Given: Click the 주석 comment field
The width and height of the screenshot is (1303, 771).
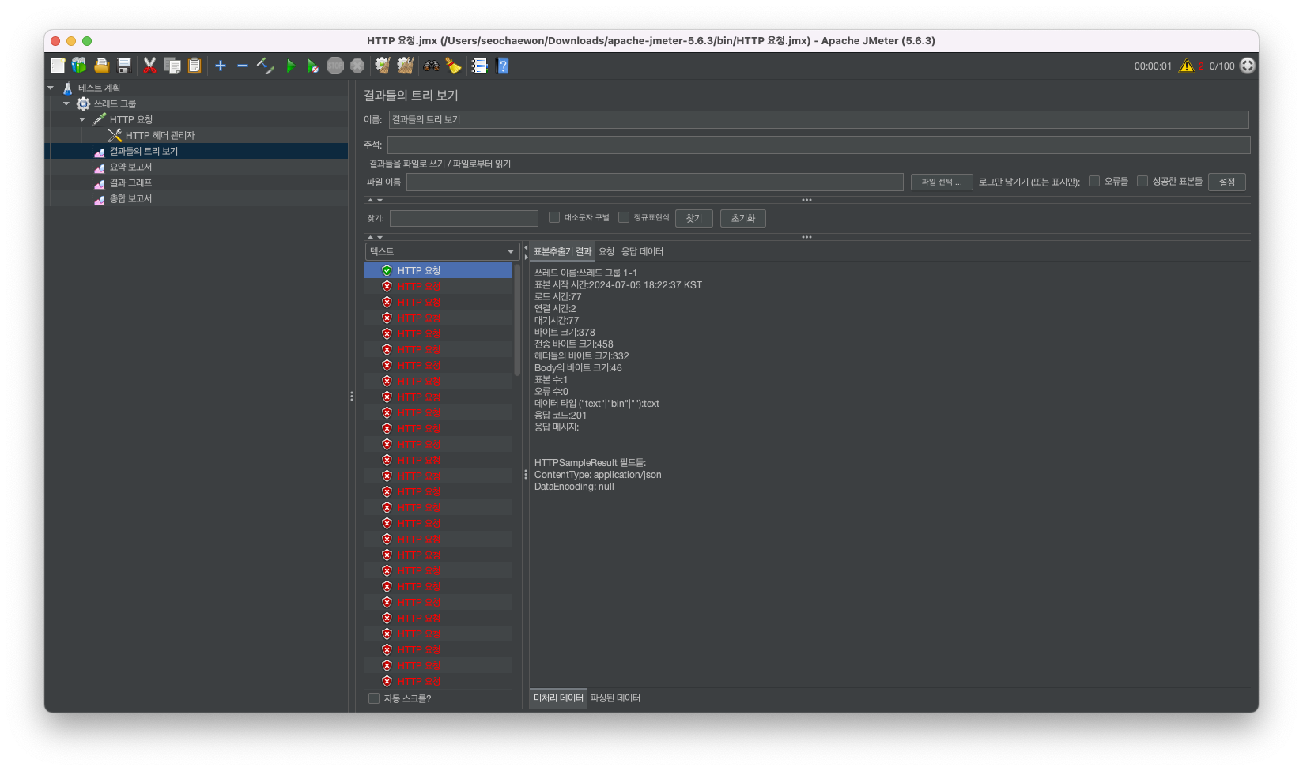Looking at the screenshot, I should click(x=818, y=145).
